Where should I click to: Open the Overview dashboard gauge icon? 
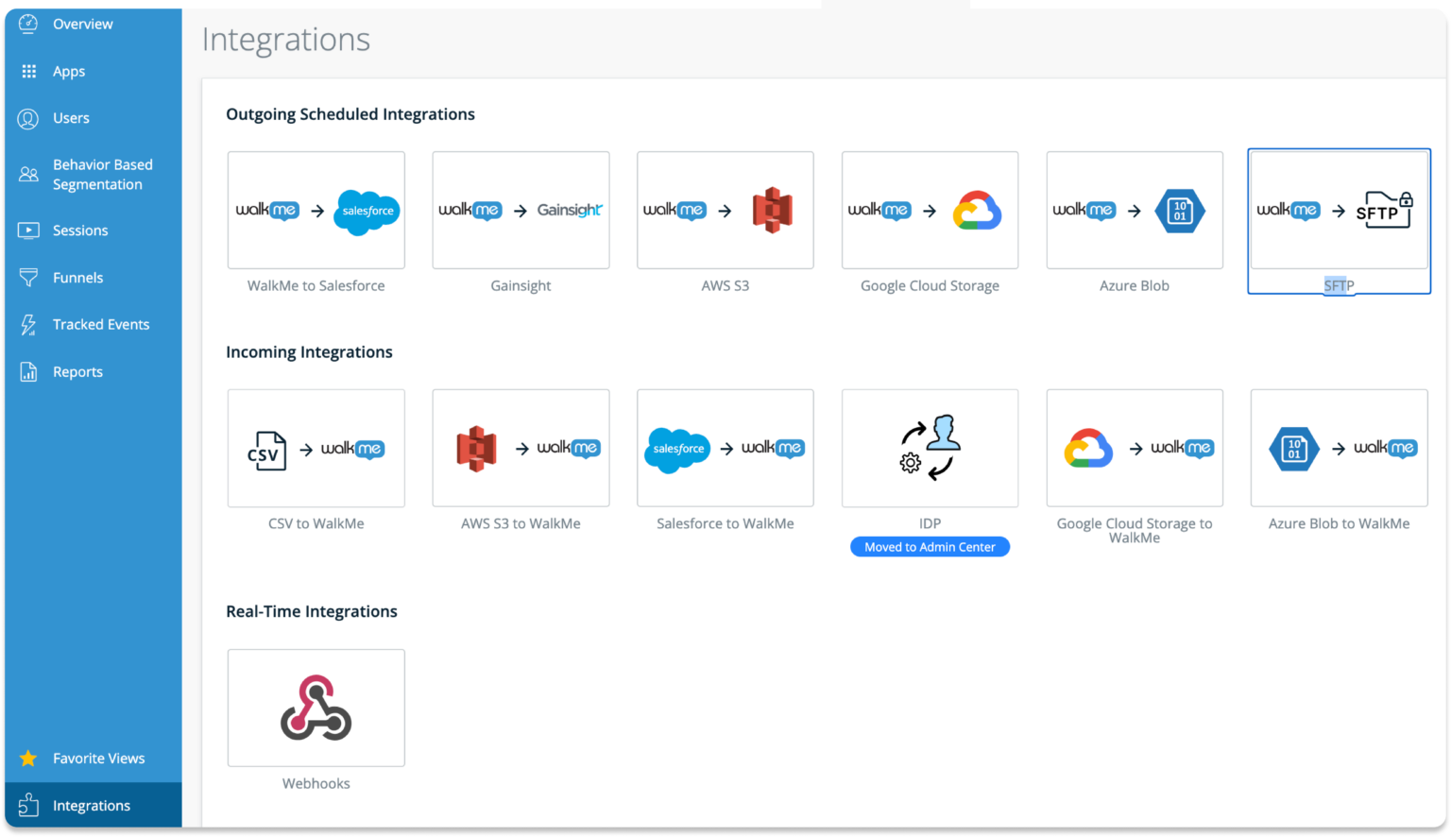coord(27,24)
